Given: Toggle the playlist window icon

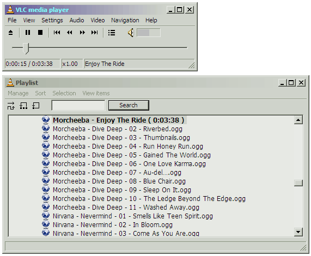Looking at the screenshot, I should tap(112, 33).
